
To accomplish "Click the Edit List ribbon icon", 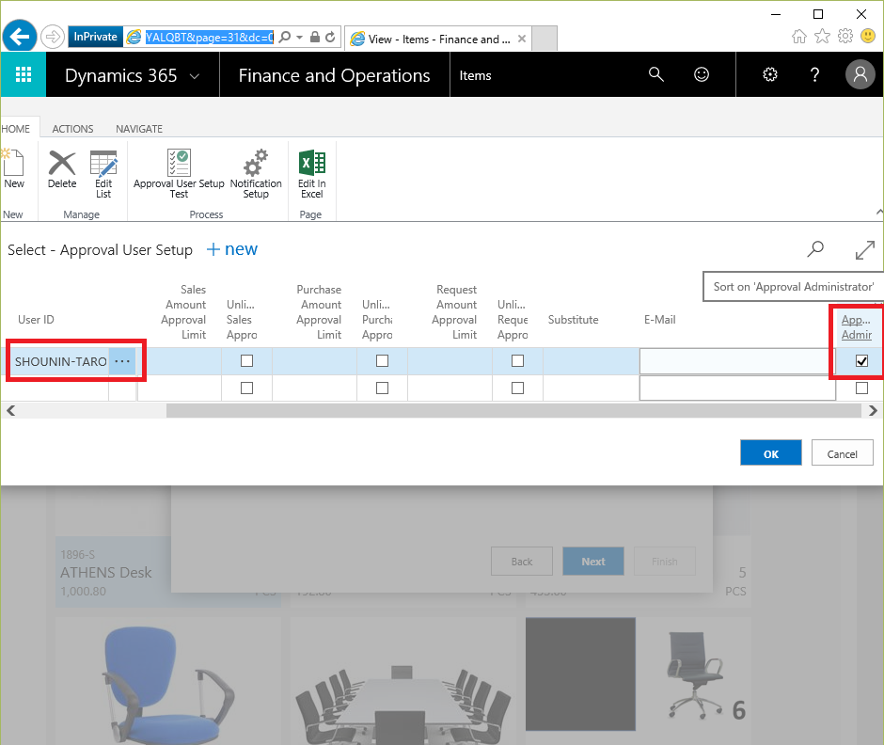I will 103,174.
